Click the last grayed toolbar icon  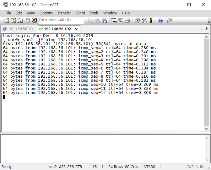click(x=170, y=21)
